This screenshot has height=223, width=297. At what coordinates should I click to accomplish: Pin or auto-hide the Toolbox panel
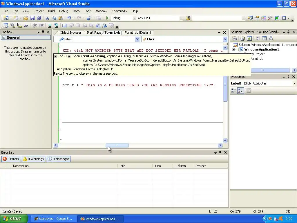pyautogui.click(x=43, y=32)
